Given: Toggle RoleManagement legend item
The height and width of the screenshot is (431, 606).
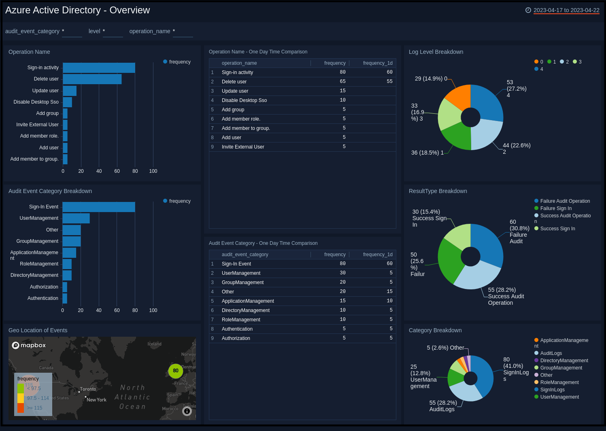Looking at the screenshot, I should coord(557,382).
